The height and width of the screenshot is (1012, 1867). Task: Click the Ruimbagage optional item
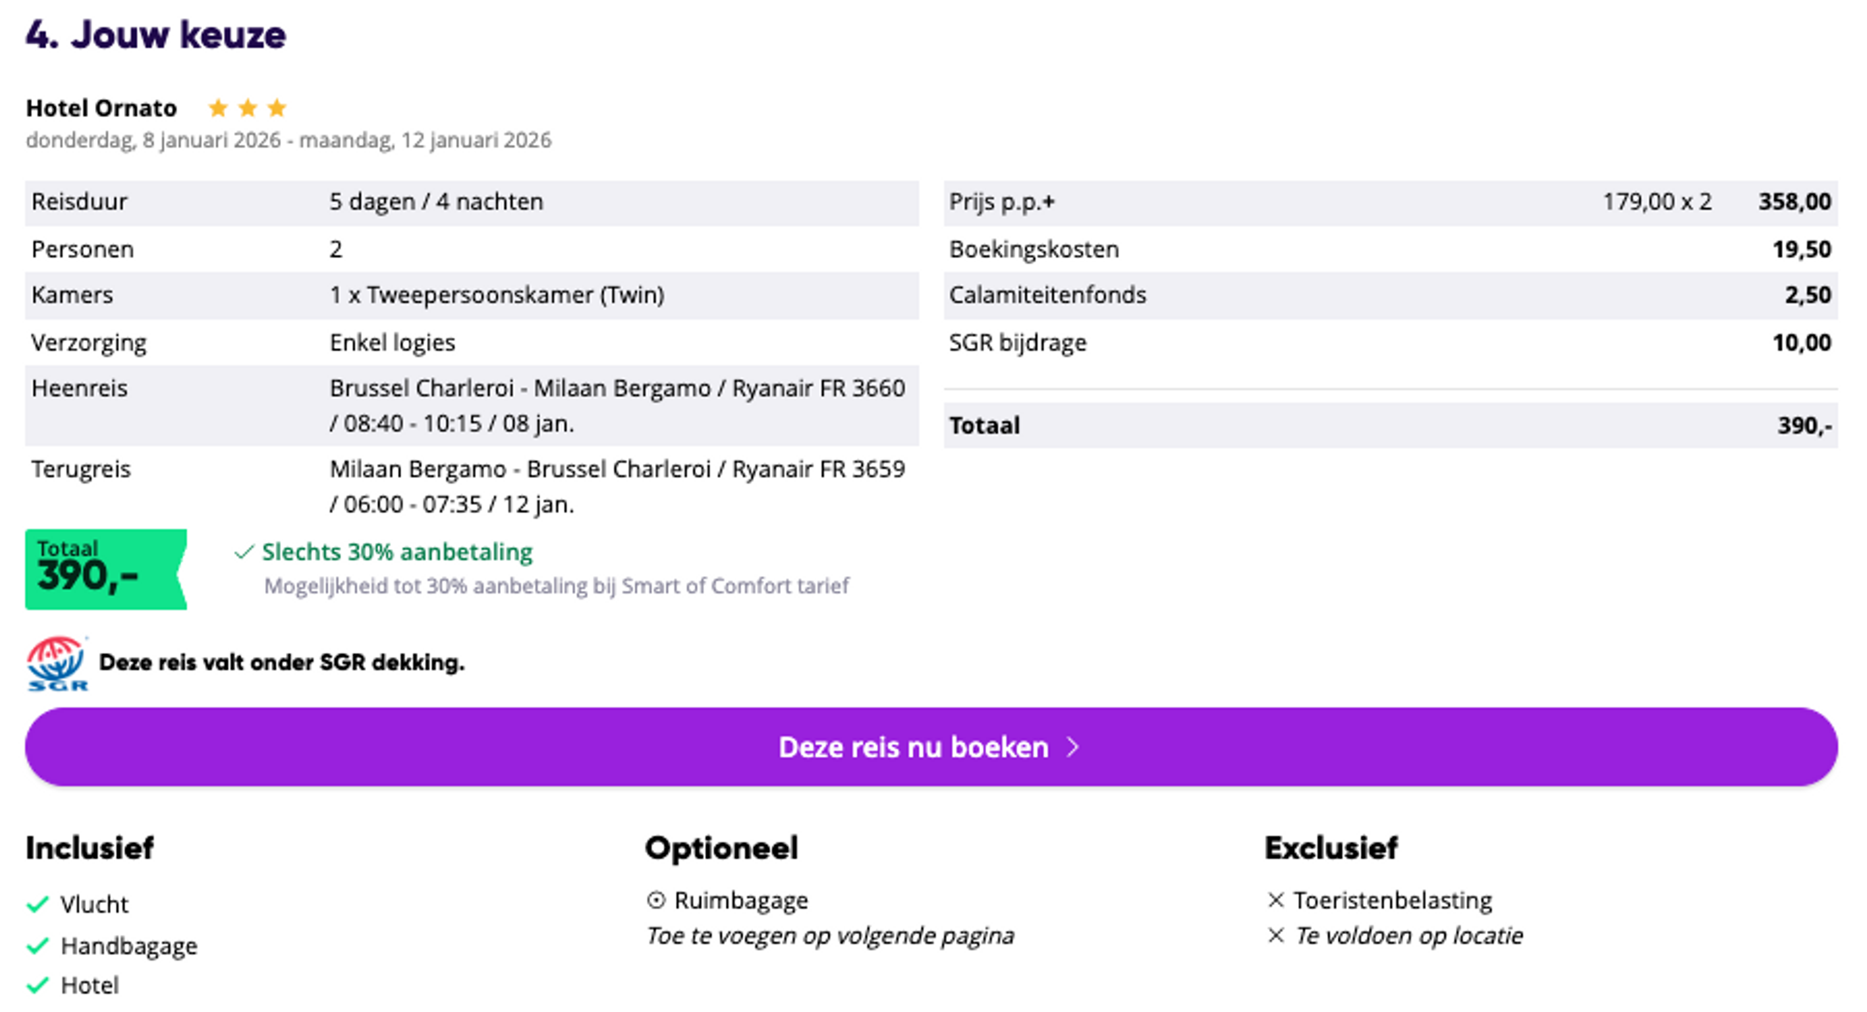point(740,900)
